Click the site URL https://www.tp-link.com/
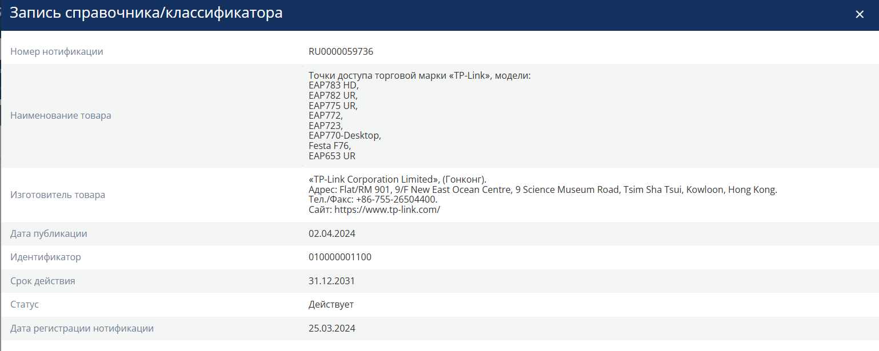 [387, 210]
